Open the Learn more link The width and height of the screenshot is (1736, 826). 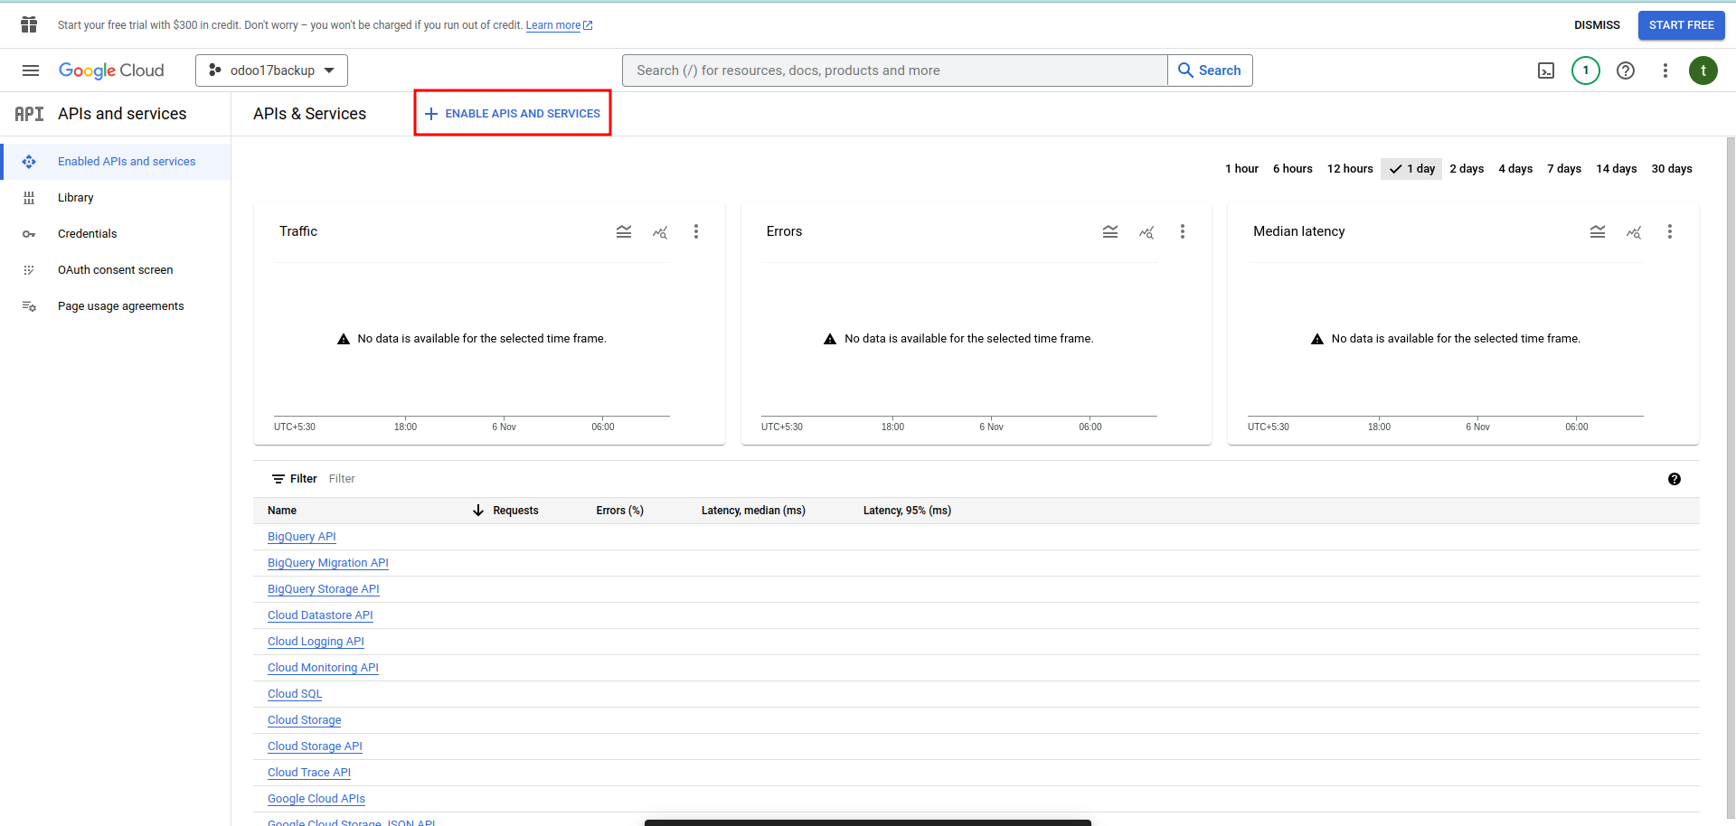click(559, 25)
